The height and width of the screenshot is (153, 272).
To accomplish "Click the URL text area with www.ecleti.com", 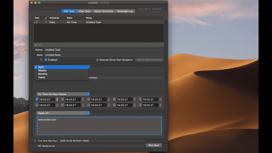I will coord(99,126).
